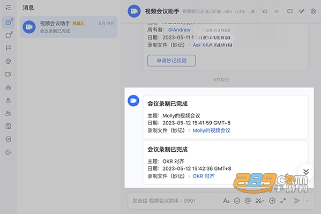Open the send options dropdown arrow
Screen dimensions: 321x214
(x=307, y=201)
